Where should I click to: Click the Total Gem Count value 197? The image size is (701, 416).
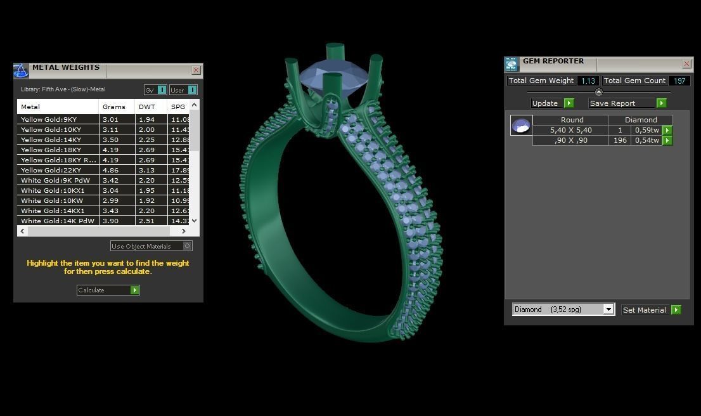[679, 81]
